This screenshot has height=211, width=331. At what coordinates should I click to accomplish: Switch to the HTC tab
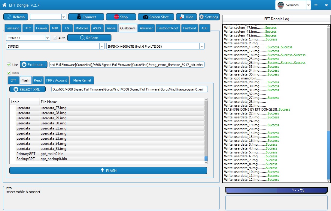click(x=28, y=28)
